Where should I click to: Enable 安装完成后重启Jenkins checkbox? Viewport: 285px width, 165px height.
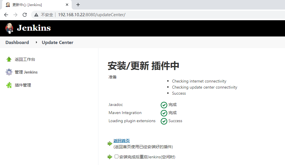click(x=116, y=157)
